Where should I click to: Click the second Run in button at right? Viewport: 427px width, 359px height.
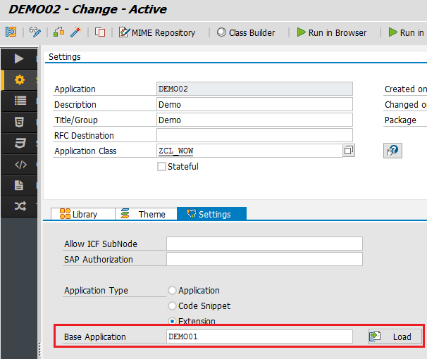pos(407,32)
